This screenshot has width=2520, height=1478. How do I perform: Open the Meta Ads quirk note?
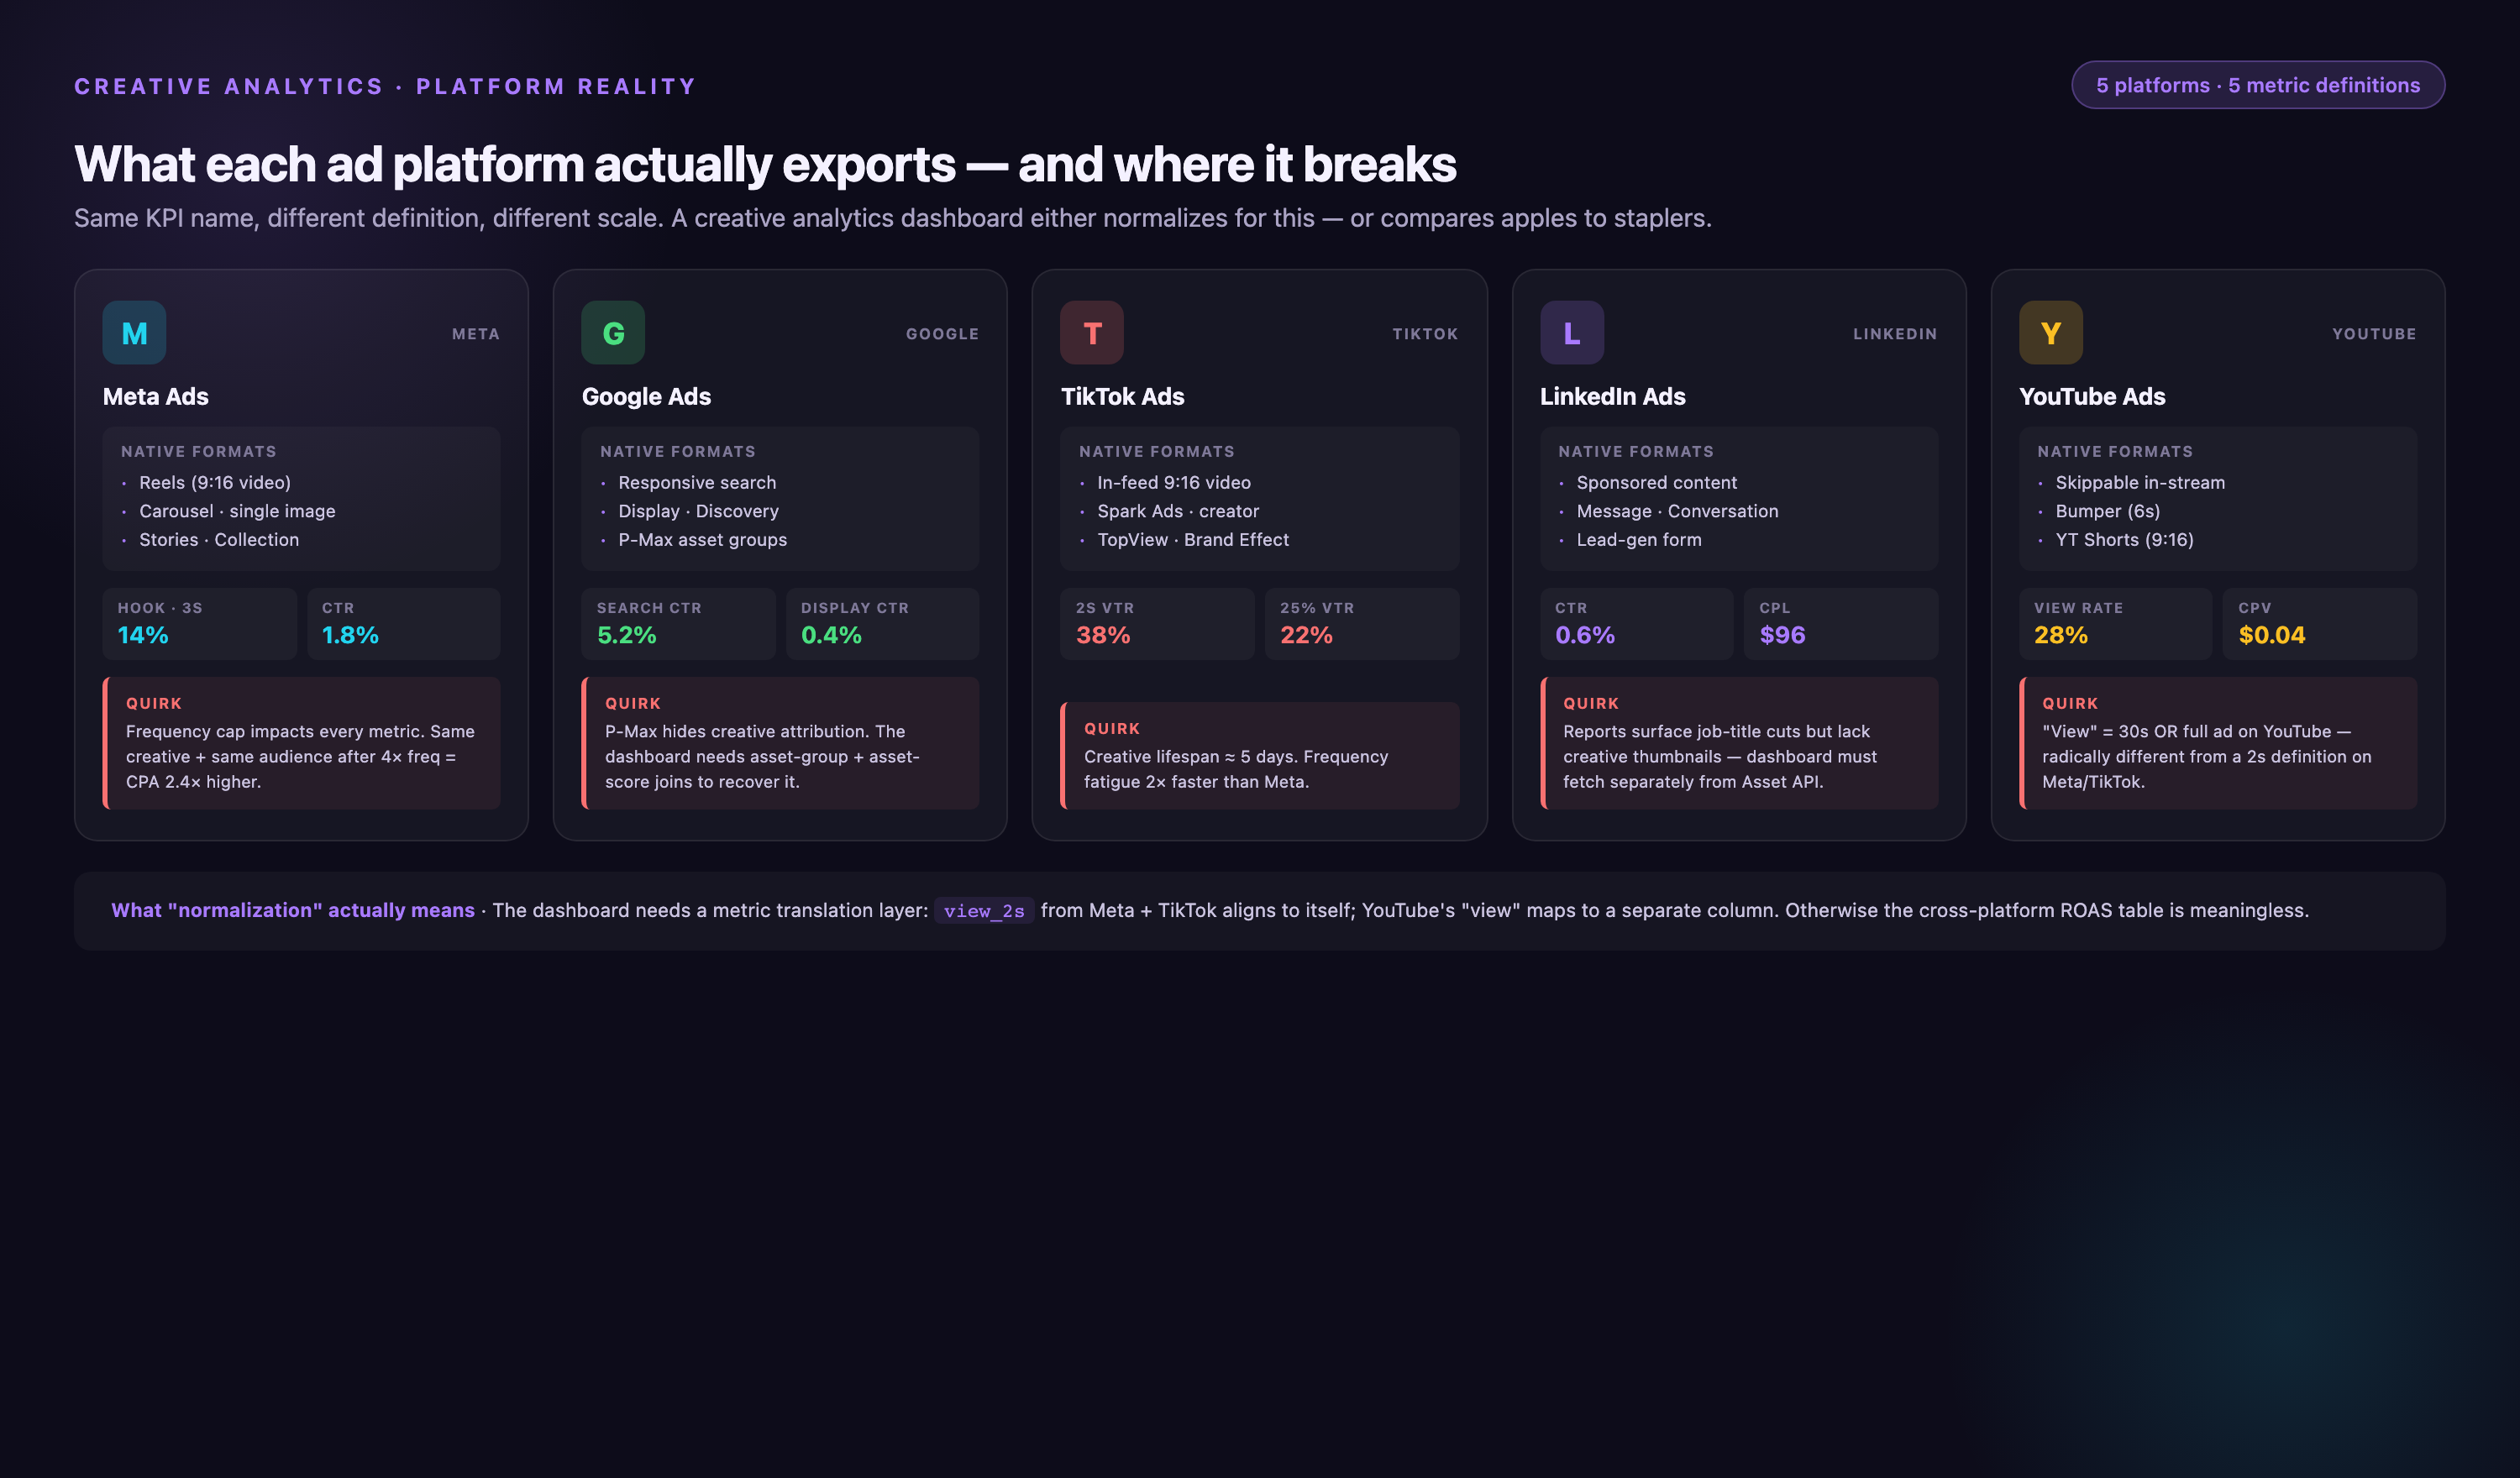[x=301, y=743]
